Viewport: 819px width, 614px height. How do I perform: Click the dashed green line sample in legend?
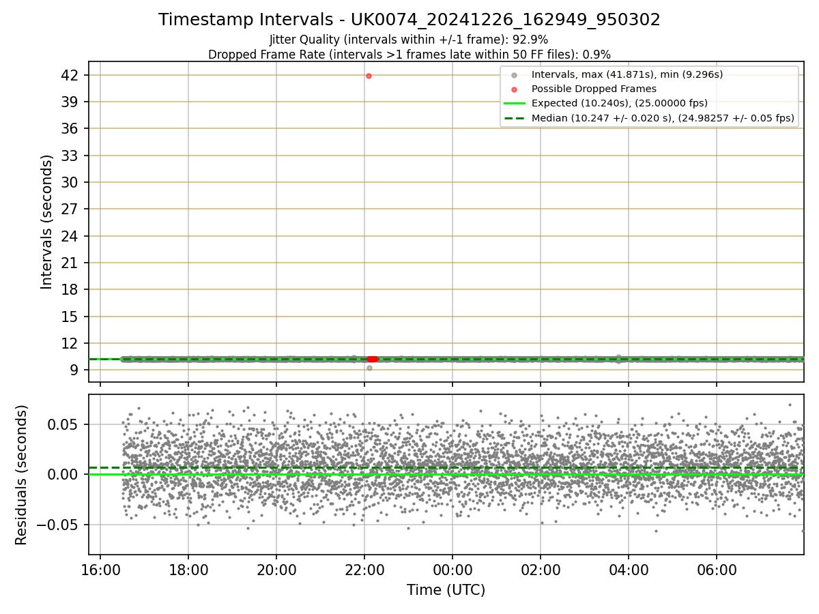click(x=515, y=118)
